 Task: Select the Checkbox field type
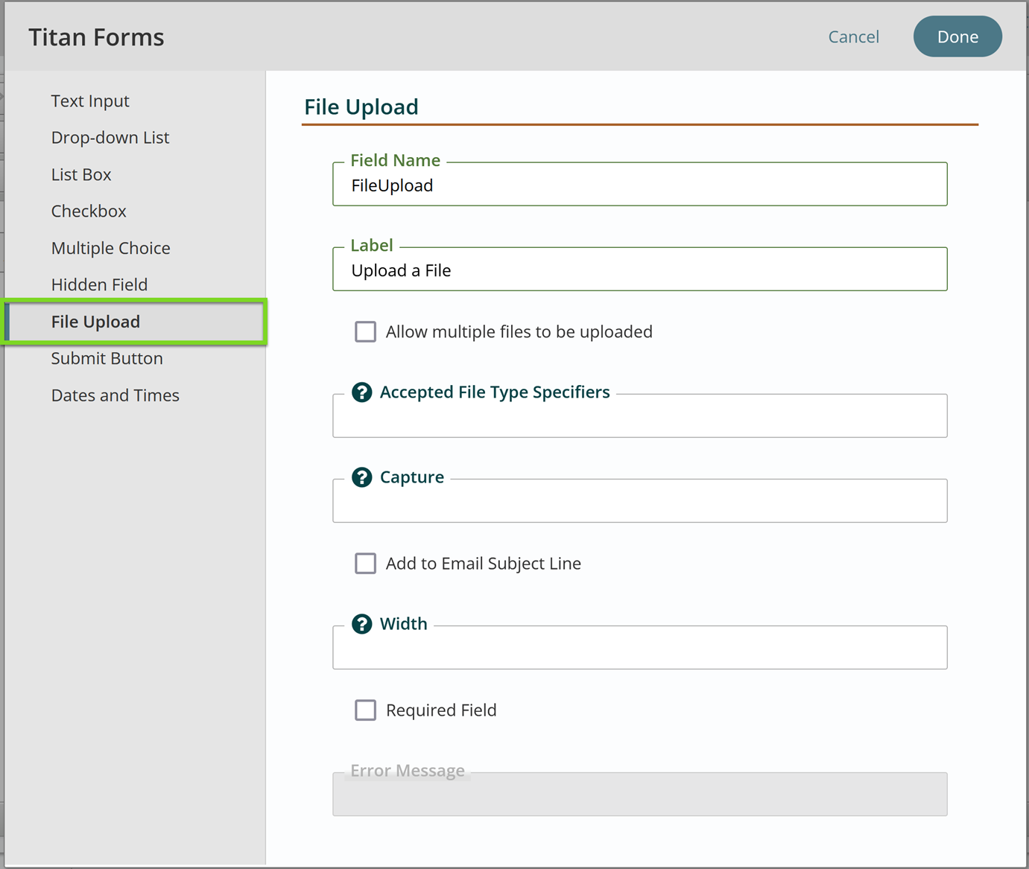pos(89,211)
